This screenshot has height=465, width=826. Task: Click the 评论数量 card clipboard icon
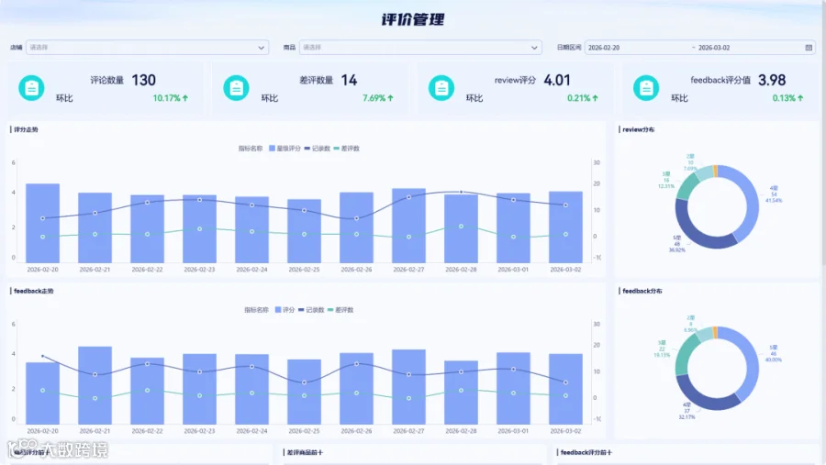pos(31,88)
